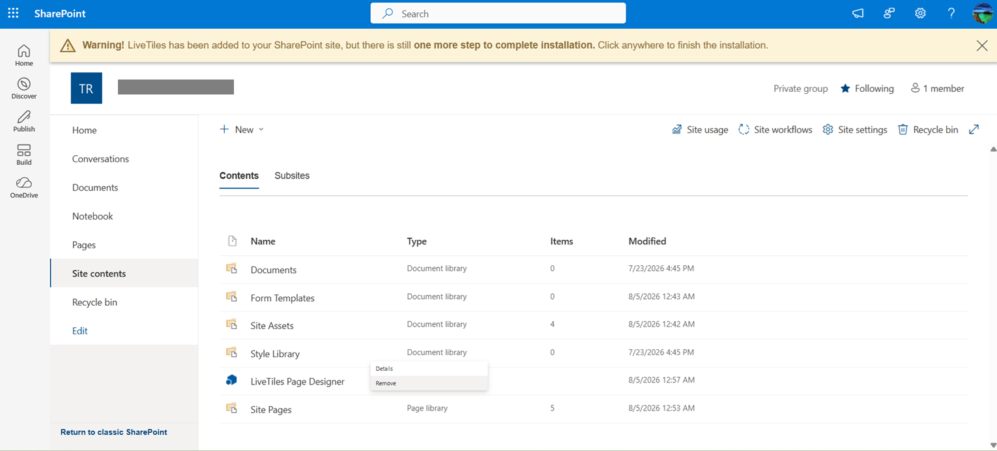Viewport: 997px width, 451px height.
Task: Click the Documents row library icon
Action: click(x=231, y=269)
